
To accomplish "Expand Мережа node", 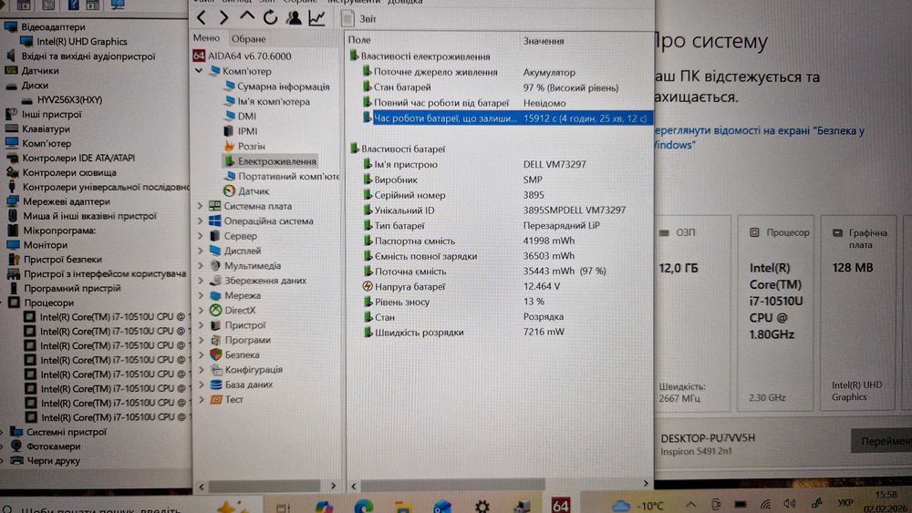I will pos(201,295).
